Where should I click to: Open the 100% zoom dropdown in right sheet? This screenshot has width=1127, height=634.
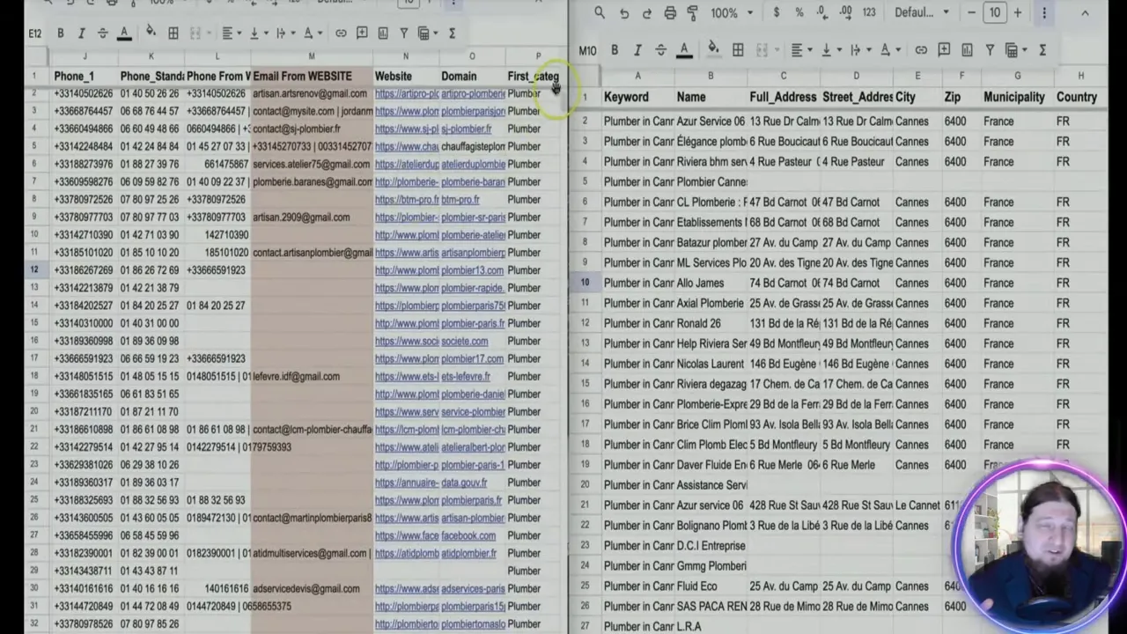click(732, 13)
